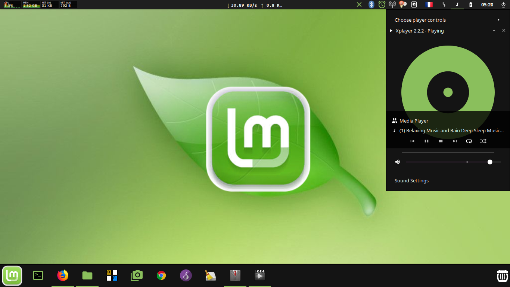Click the Relaxing Music and Rain track title
The height and width of the screenshot is (287, 510).
pos(451,130)
